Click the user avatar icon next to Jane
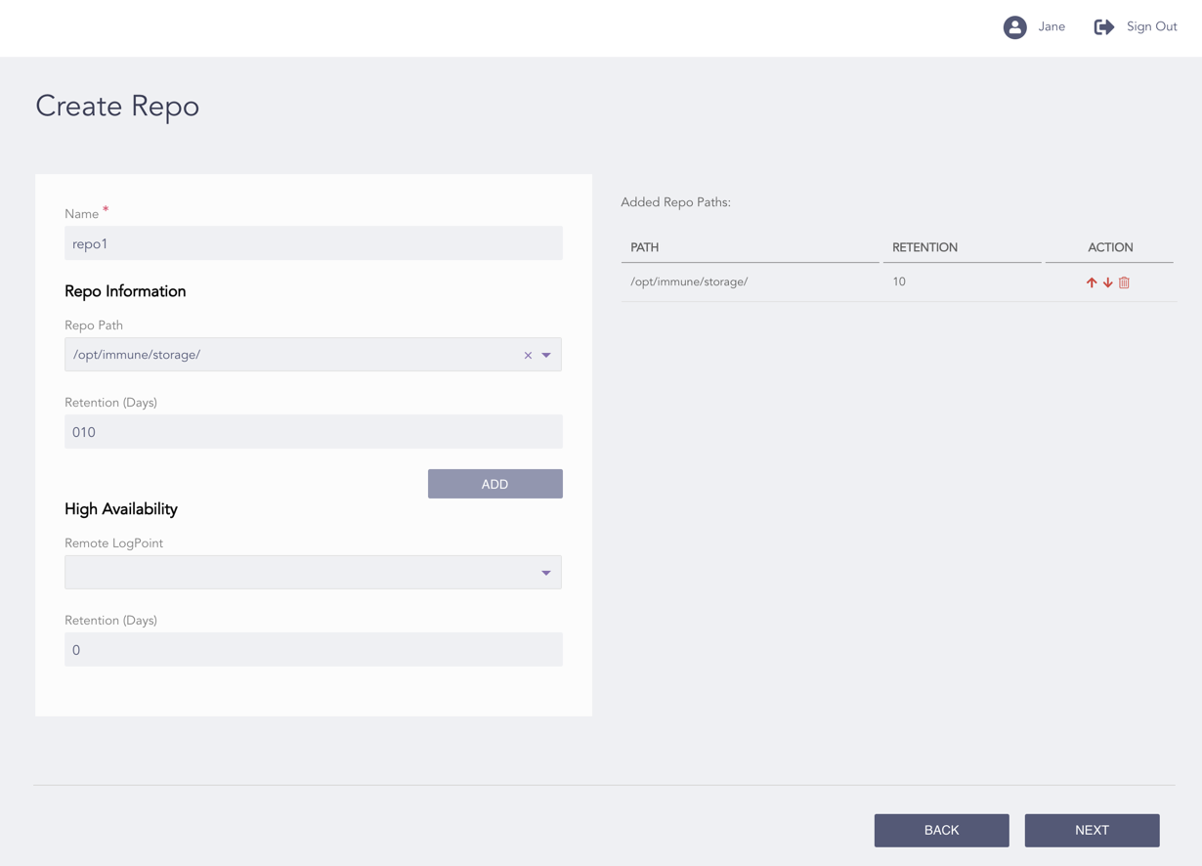The height and width of the screenshot is (866, 1202). pyautogui.click(x=1014, y=27)
